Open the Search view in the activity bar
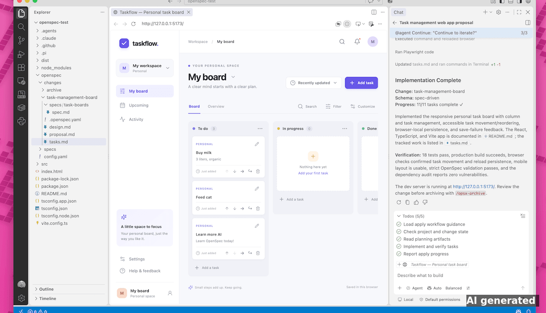The height and width of the screenshot is (313, 546). pos(21,27)
